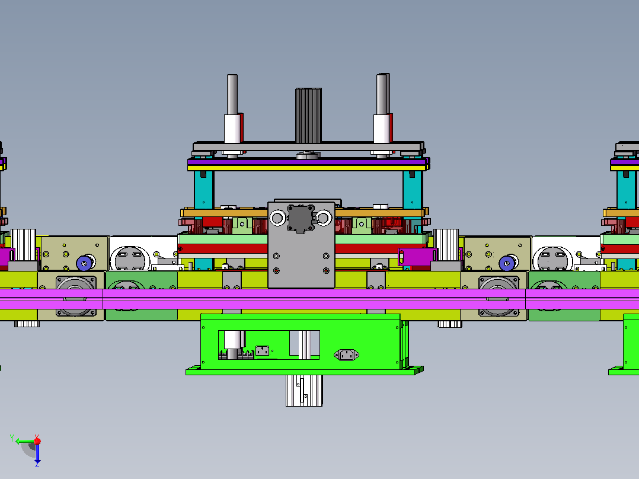639x479 pixels.
Task: Select the left blue pulley wheel
Action: [x=84, y=263]
